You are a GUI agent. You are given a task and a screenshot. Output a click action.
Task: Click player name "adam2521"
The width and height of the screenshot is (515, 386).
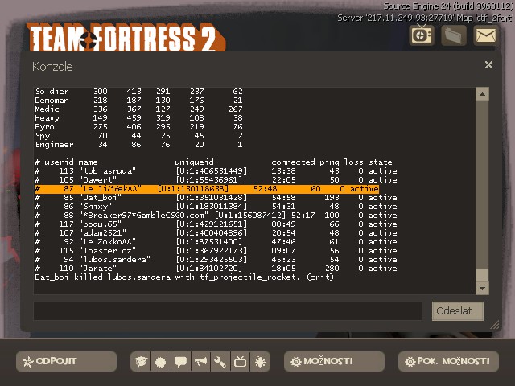click(102, 233)
